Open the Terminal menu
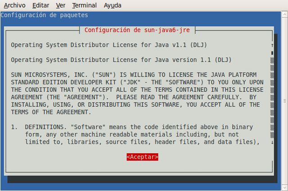The height and width of the screenshot is (191, 288). click(84, 5)
